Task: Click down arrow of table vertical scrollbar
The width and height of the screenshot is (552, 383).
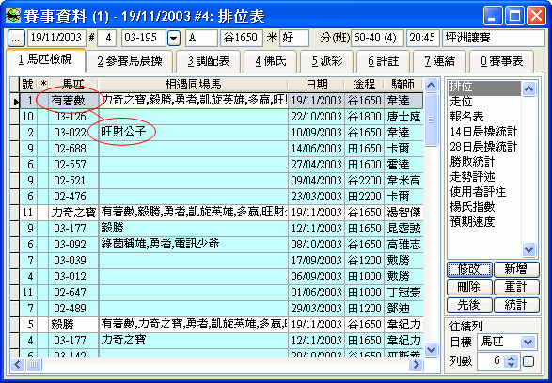Action: coord(432,349)
